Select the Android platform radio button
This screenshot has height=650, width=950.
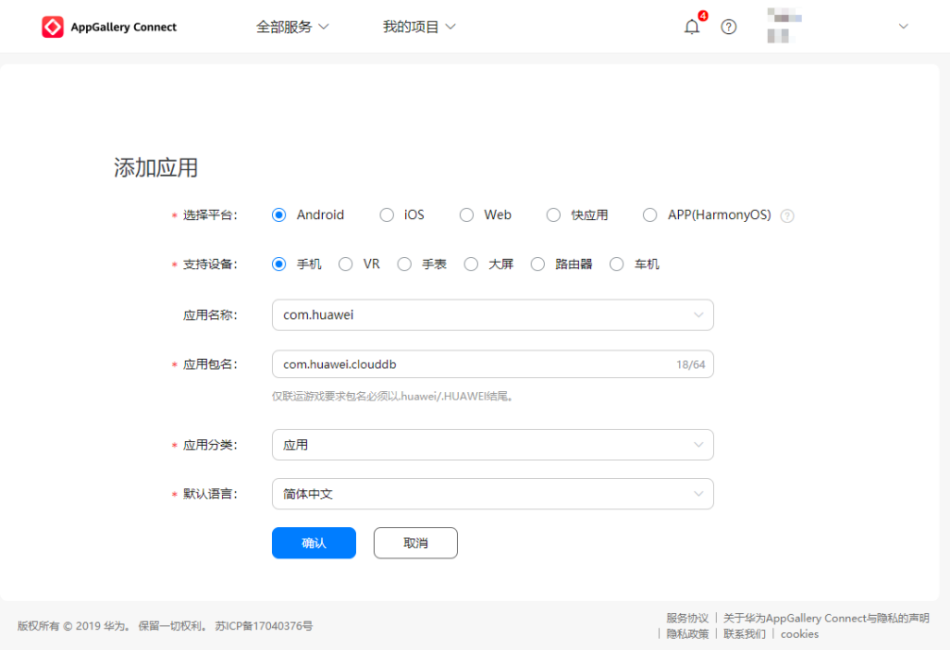click(279, 215)
